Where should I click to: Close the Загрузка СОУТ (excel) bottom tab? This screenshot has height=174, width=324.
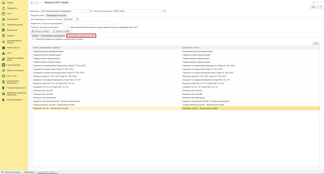point(57,172)
